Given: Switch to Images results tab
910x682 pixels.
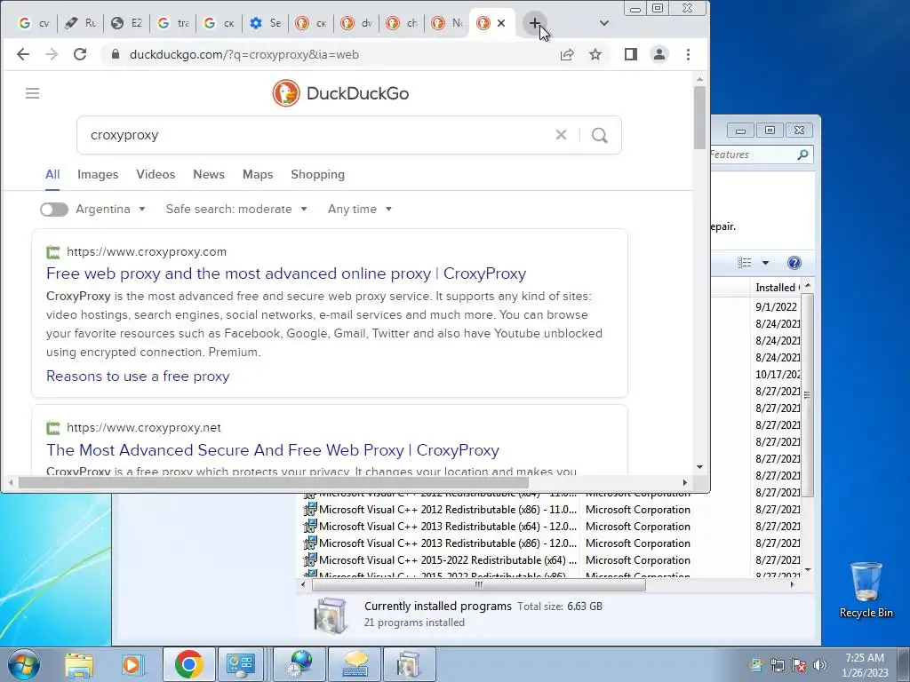Looking at the screenshot, I should click(98, 175).
